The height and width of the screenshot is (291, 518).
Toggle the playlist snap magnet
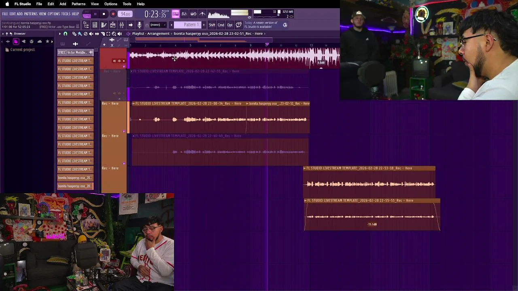point(65,34)
